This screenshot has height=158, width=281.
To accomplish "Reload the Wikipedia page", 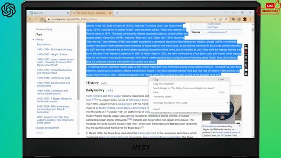I will (x=42, y=19).
